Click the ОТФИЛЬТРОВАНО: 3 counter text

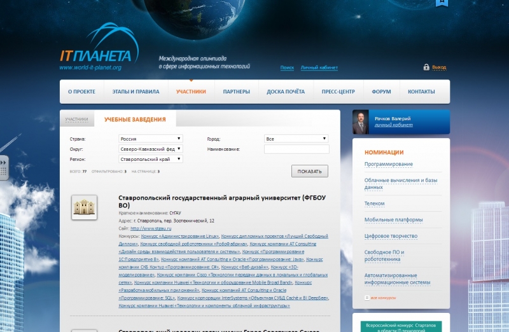pyautogui.click(x=109, y=172)
